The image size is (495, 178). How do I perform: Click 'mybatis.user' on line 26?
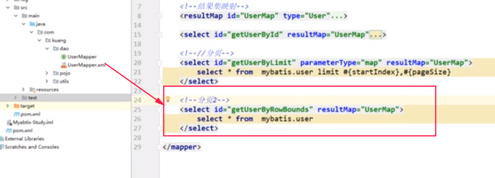pos(287,119)
